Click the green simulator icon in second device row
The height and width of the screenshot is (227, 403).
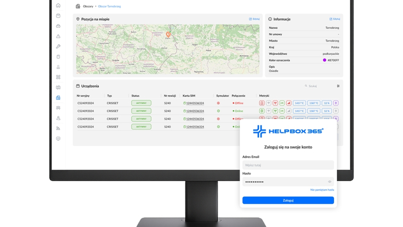tap(218, 111)
